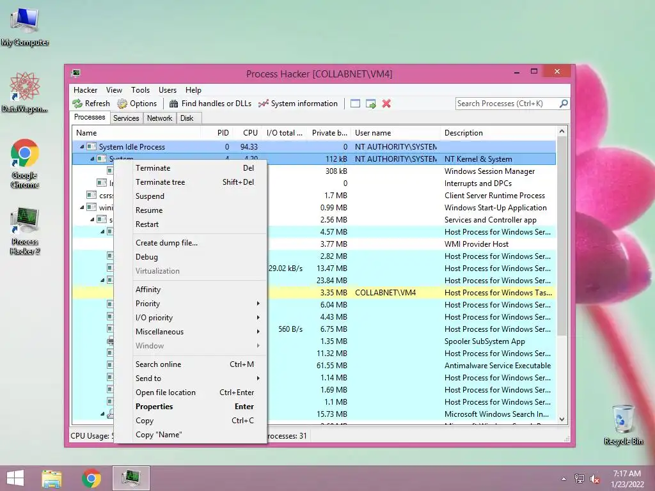Image resolution: width=655 pixels, height=491 pixels.
Task: Open the Help menu
Action: coord(193,90)
